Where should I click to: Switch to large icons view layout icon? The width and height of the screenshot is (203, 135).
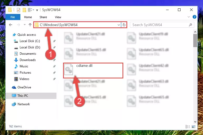[x=193, y=127]
